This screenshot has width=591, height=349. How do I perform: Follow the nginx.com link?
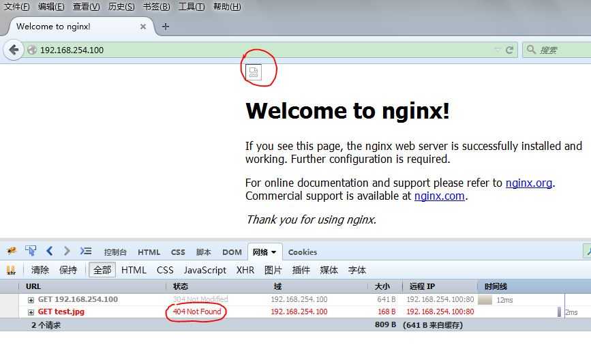coord(440,196)
